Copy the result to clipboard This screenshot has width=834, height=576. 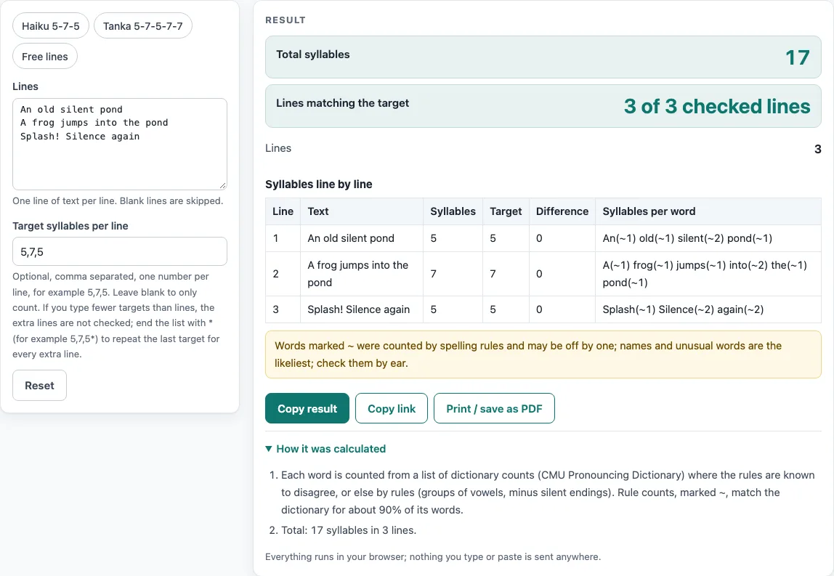(x=307, y=408)
